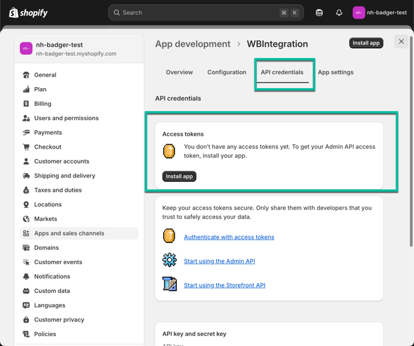Open the Sidekick assistant icon in top bar
Screen dimensions: 414x346
(319, 13)
